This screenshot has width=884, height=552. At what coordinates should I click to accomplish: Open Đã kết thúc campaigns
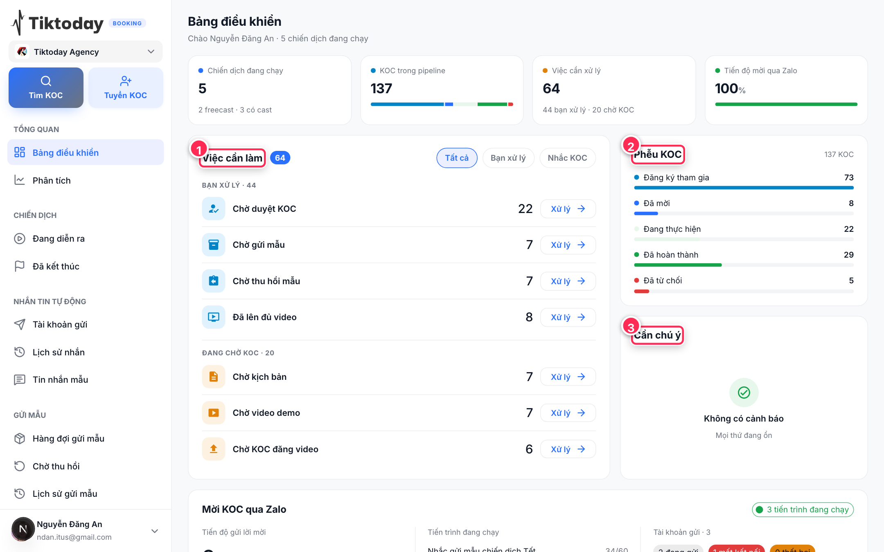[x=86, y=266]
